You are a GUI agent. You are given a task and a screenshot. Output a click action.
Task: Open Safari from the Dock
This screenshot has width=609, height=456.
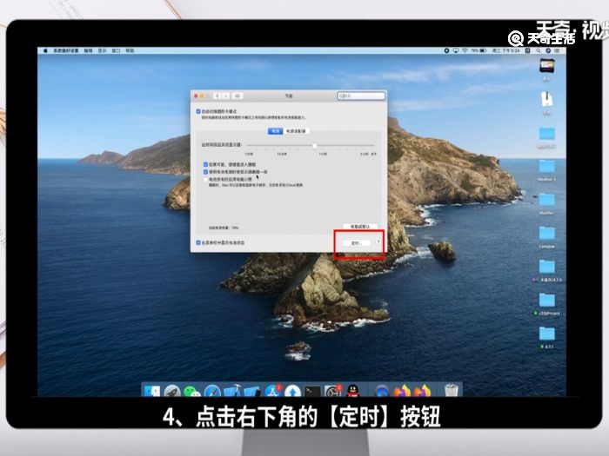pyautogui.click(x=212, y=391)
